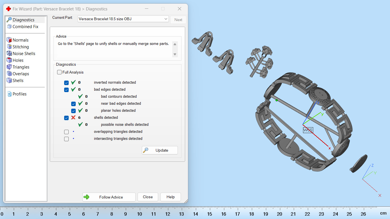Open the Current Part dropdown
Image resolution: width=390 pixels, height=219 pixels.
click(123, 19)
